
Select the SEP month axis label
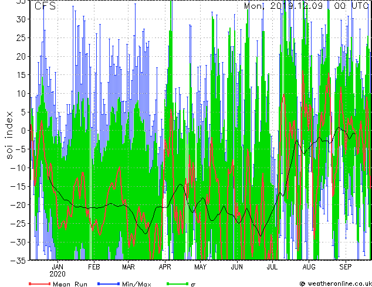pos(345,266)
